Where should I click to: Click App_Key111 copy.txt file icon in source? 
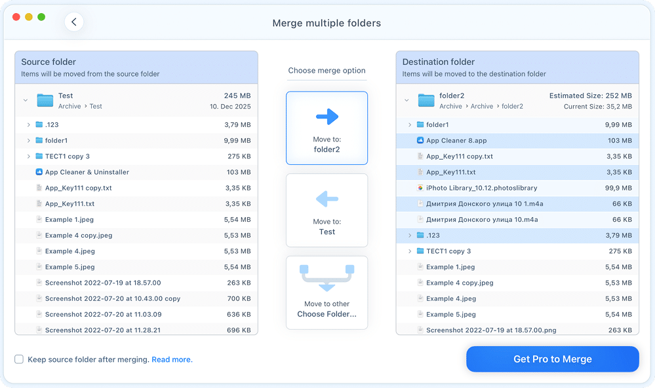tap(39, 188)
